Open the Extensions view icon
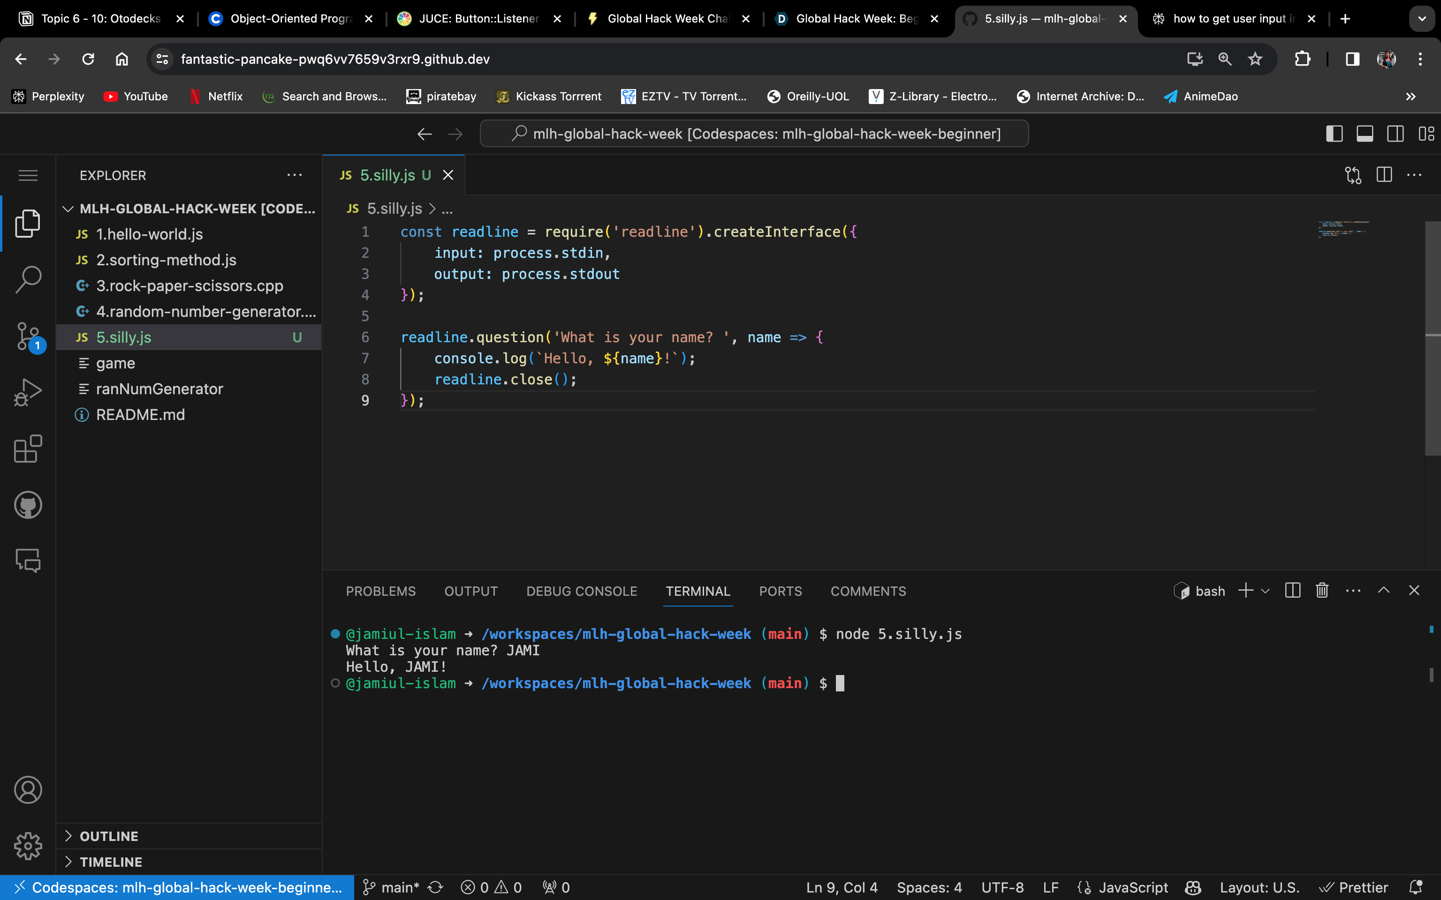This screenshot has width=1441, height=900. 27,449
